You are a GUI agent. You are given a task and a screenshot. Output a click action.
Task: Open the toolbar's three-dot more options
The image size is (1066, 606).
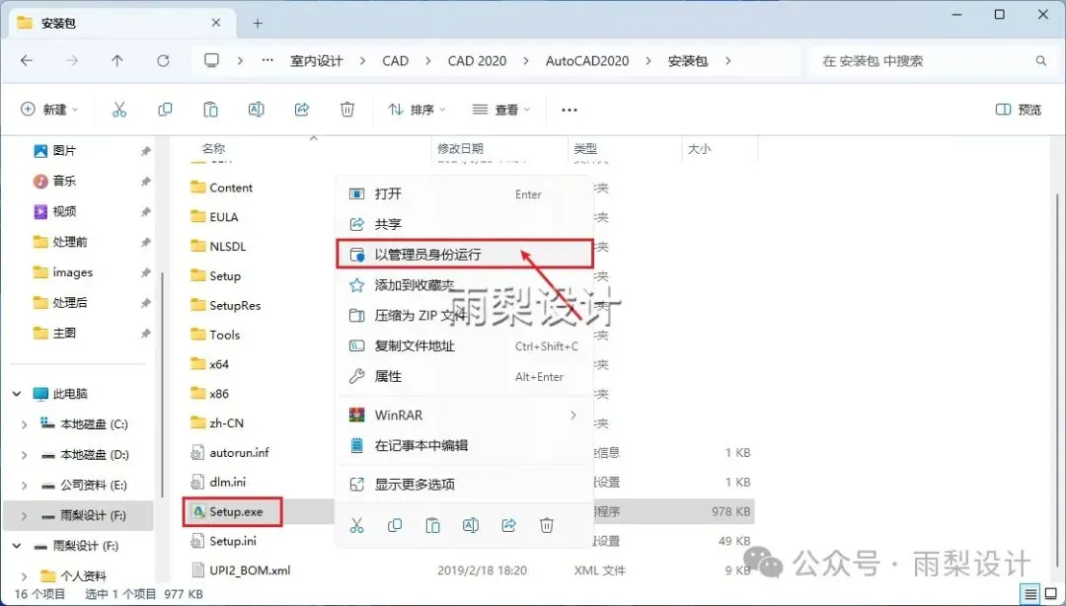[x=570, y=110]
